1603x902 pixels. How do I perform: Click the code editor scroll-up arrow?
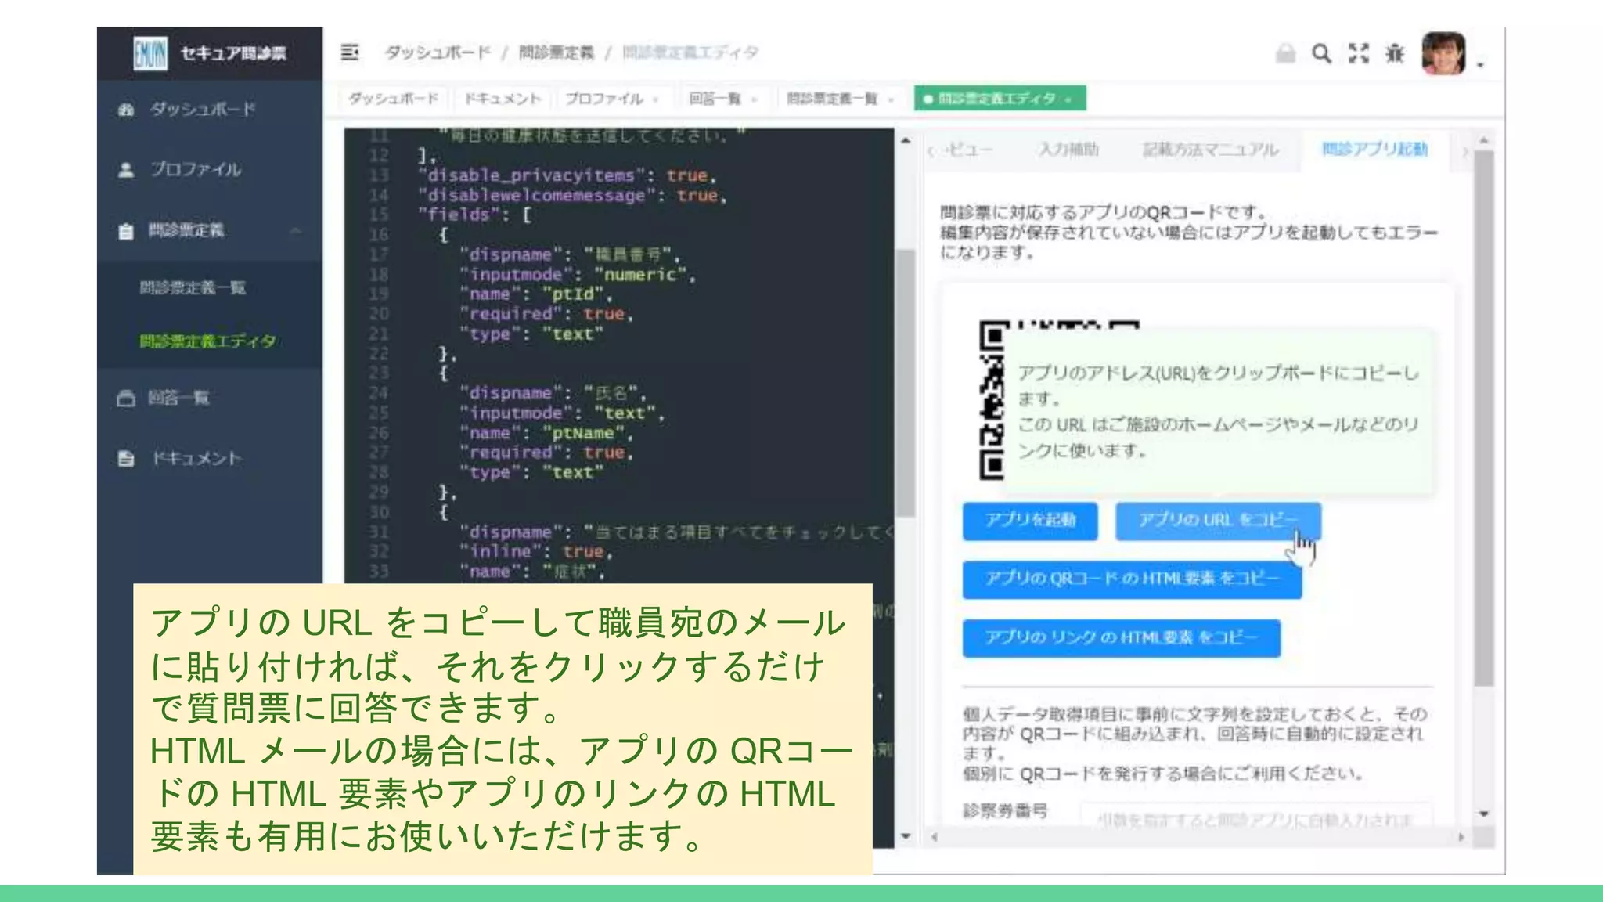click(x=906, y=141)
